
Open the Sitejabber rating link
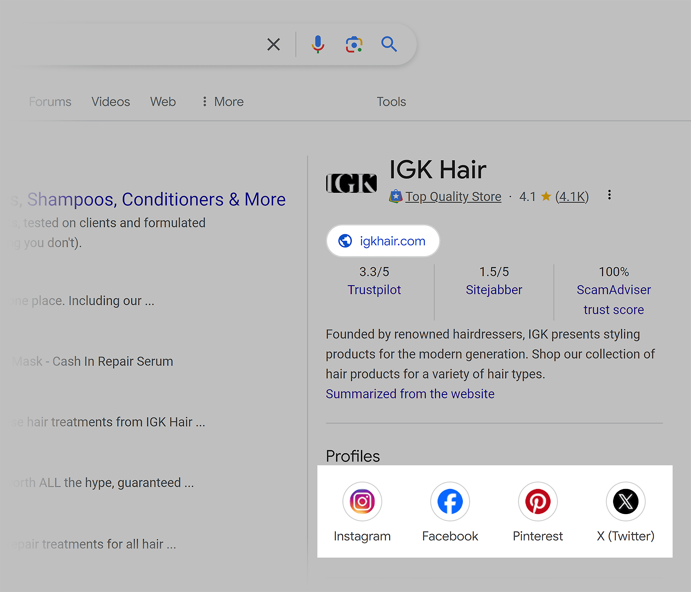tap(494, 290)
